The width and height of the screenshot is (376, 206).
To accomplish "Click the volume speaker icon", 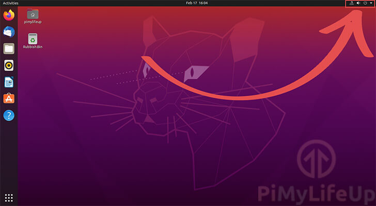I will click(358, 3).
